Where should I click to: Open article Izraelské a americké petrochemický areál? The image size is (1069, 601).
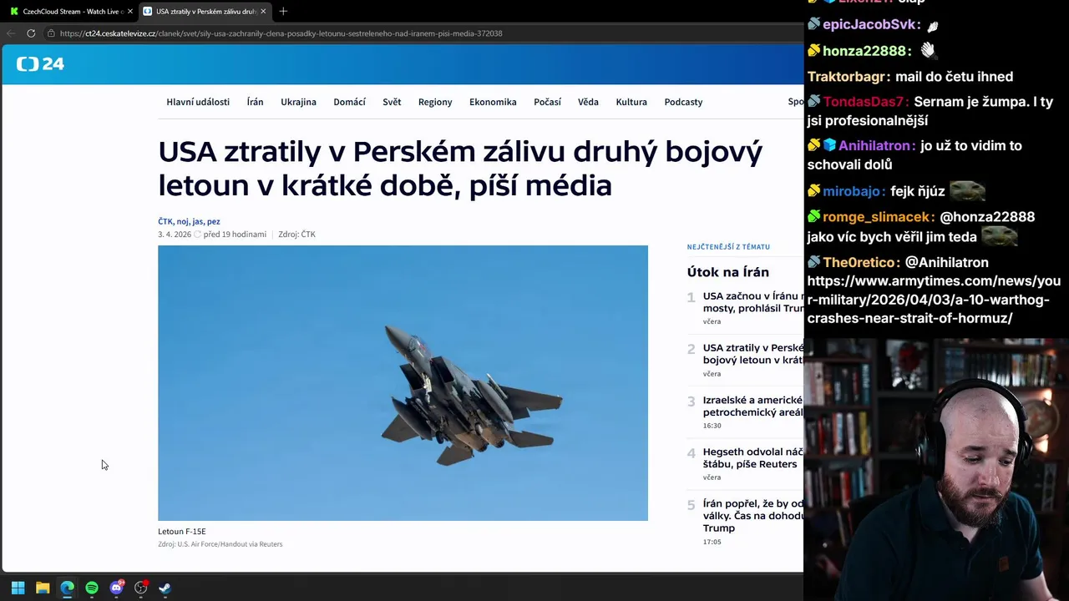pyautogui.click(x=752, y=406)
